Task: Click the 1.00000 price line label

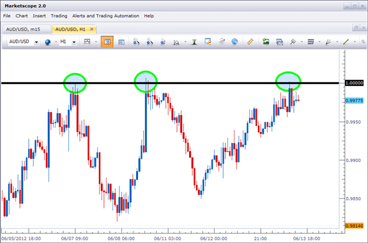Action: point(354,83)
